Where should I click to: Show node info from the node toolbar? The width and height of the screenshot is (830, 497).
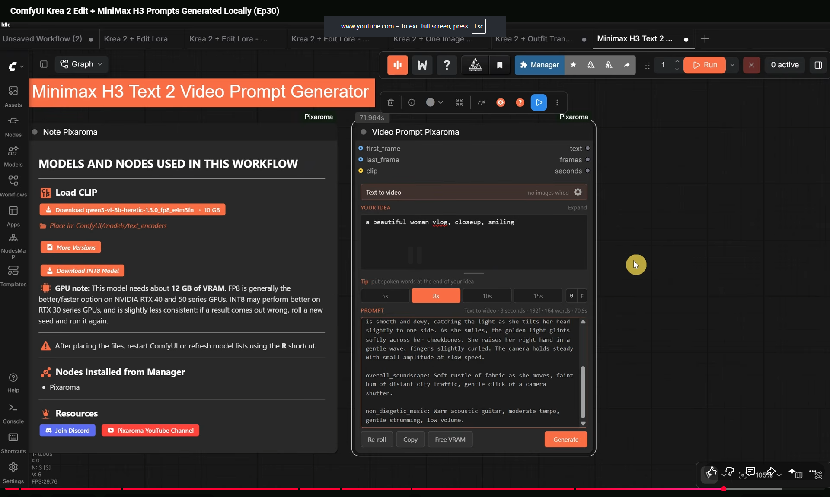(x=412, y=102)
